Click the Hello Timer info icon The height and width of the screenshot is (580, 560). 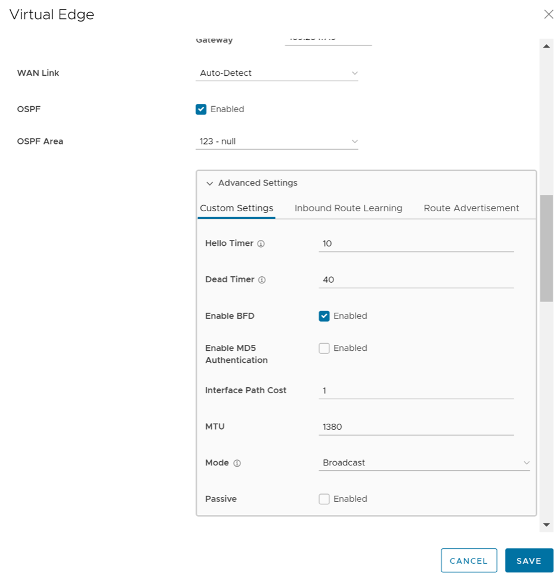tap(261, 244)
